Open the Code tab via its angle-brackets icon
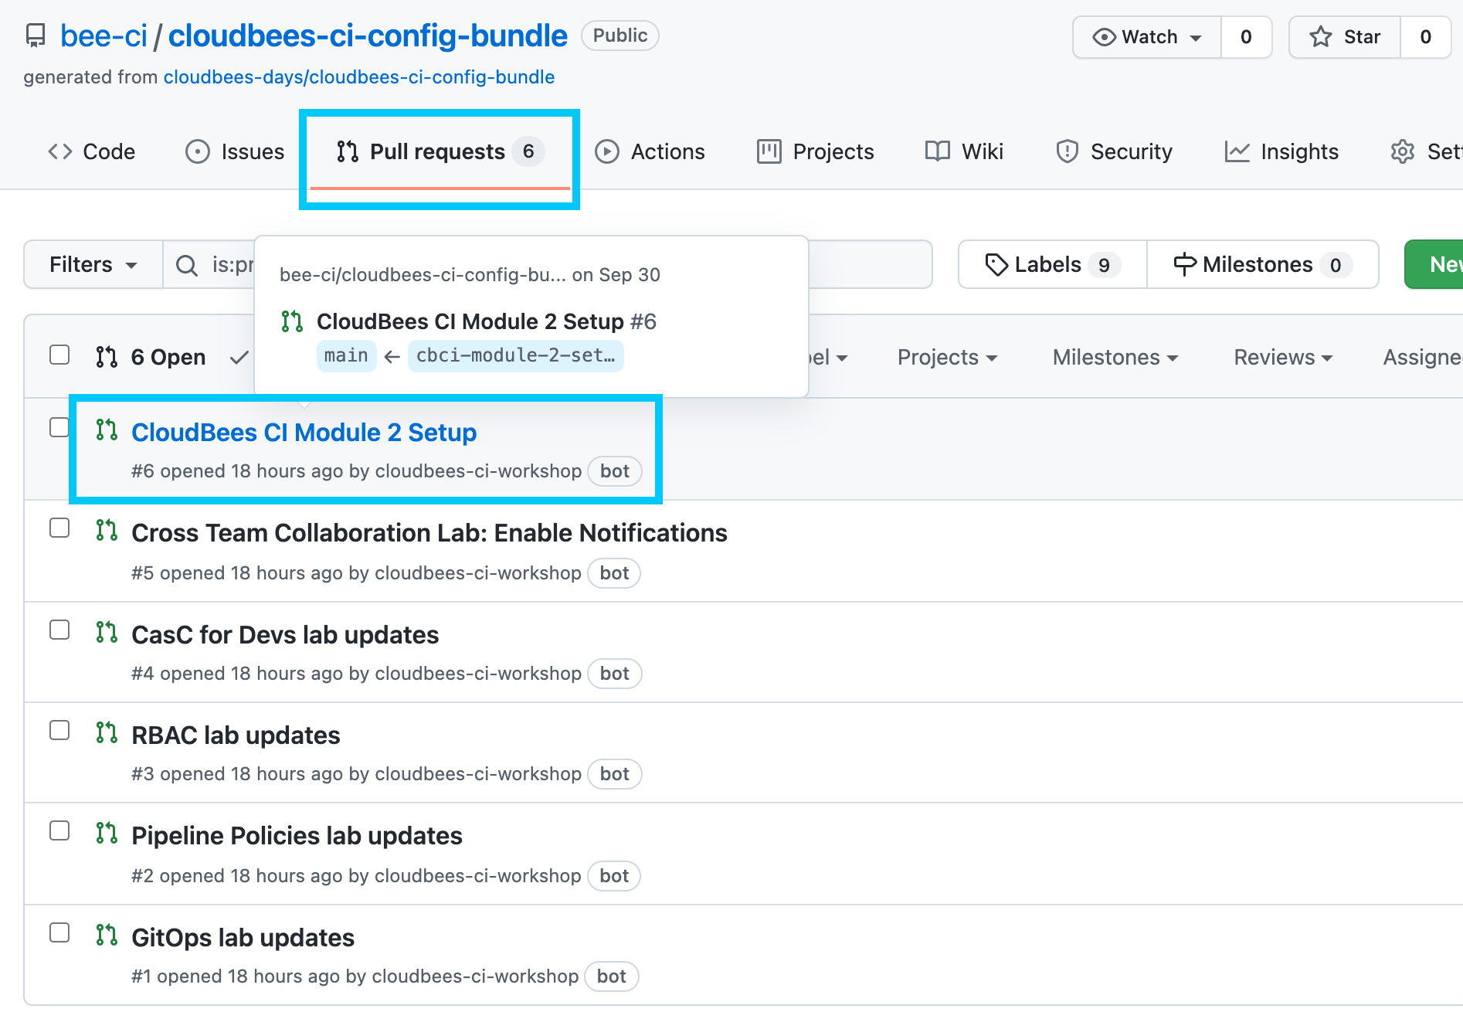Viewport: 1463px width, 1029px height. tap(59, 151)
